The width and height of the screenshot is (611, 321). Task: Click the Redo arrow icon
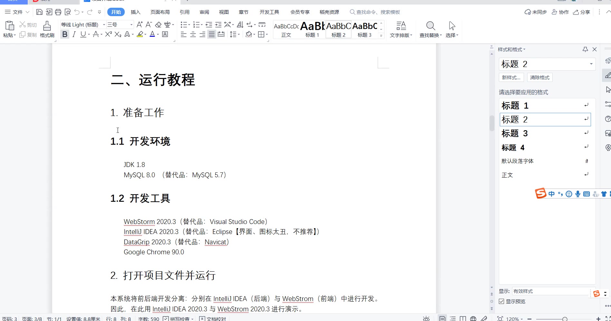90,12
